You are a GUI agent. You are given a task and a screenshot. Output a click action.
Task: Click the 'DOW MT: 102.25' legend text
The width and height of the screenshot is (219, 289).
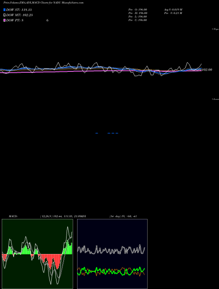coord(20,15)
